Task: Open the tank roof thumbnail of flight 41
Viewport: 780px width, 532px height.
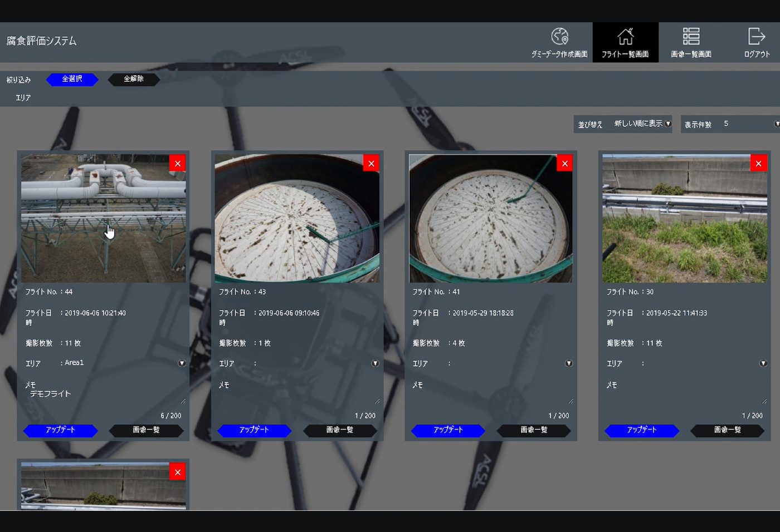Action: pos(491,218)
